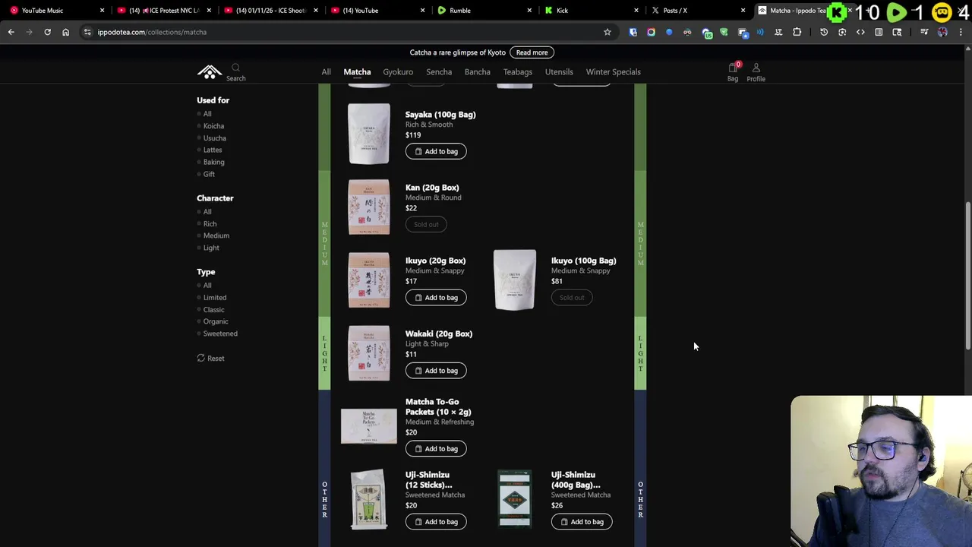Click the page vertical scrollbar
The width and height of the screenshot is (972, 547).
pyautogui.click(x=968, y=277)
